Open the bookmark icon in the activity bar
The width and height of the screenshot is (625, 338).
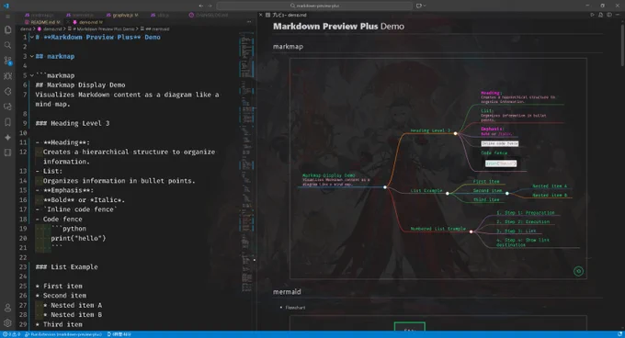[7, 122]
